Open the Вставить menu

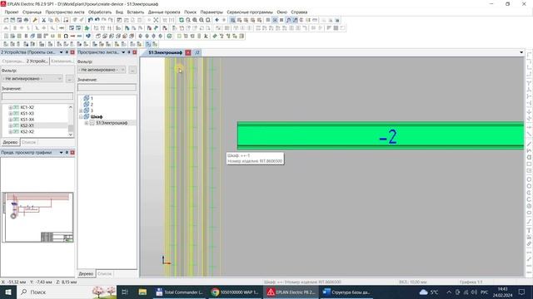135,12
